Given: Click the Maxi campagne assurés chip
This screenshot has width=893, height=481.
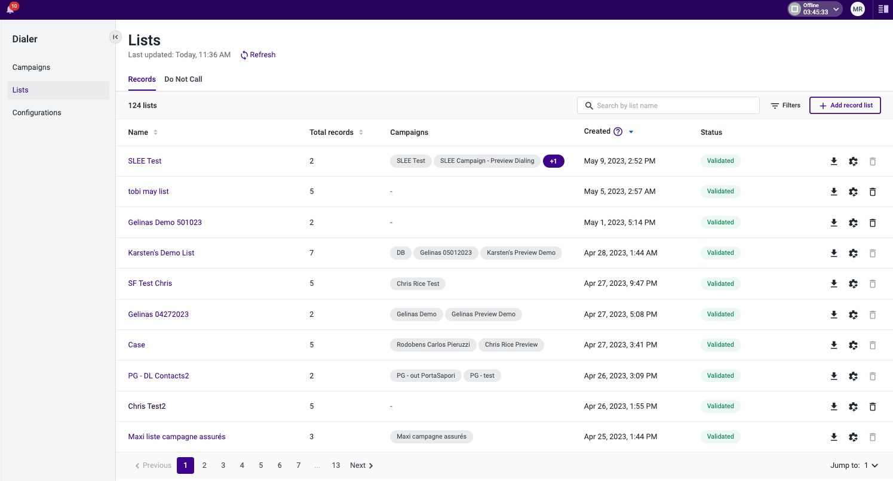Looking at the screenshot, I should pos(431,437).
